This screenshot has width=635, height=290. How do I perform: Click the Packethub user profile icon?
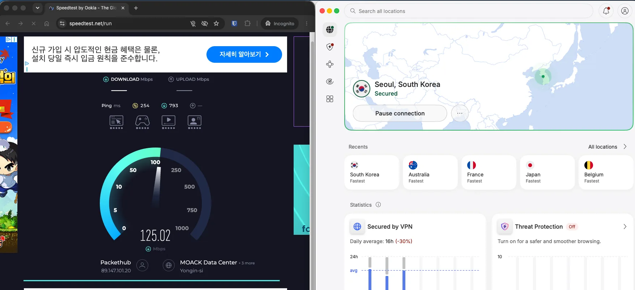pyautogui.click(x=142, y=265)
